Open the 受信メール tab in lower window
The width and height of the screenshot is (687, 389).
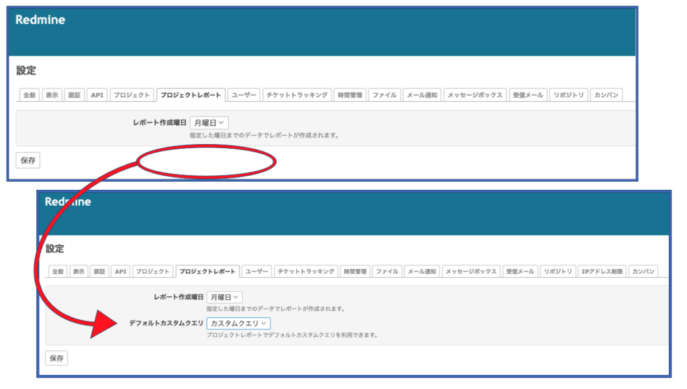[x=520, y=272]
